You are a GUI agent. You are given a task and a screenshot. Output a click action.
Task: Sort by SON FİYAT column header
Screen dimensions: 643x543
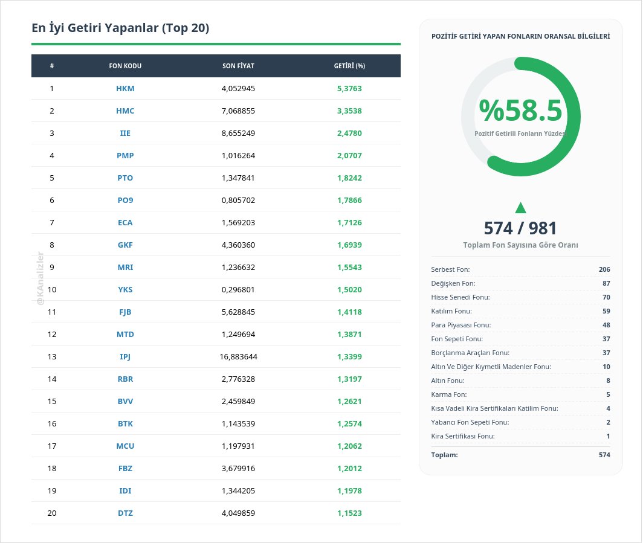click(238, 66)
